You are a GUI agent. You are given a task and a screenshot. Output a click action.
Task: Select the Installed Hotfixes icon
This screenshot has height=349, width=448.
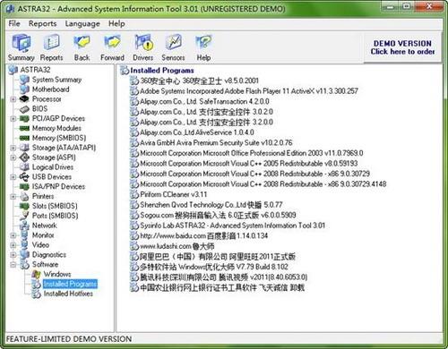click(37, 294)
